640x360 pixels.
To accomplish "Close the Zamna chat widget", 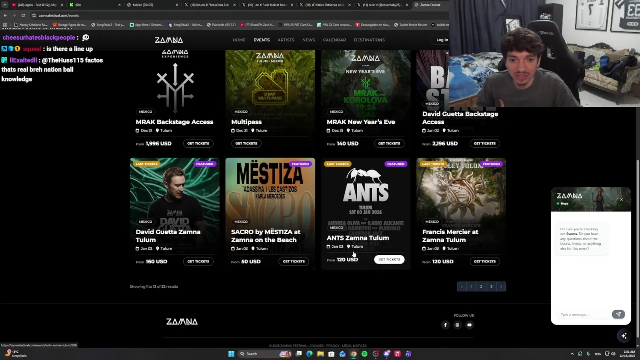I will pos(621,200).
